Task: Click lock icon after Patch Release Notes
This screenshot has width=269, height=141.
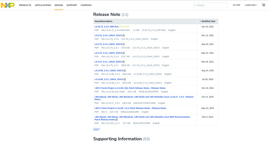Action: coord(117,119)
